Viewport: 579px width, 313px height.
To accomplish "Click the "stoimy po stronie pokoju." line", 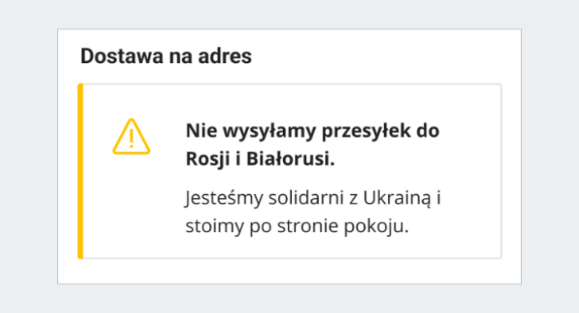I will pyautogui.click(x=297, y=226).
